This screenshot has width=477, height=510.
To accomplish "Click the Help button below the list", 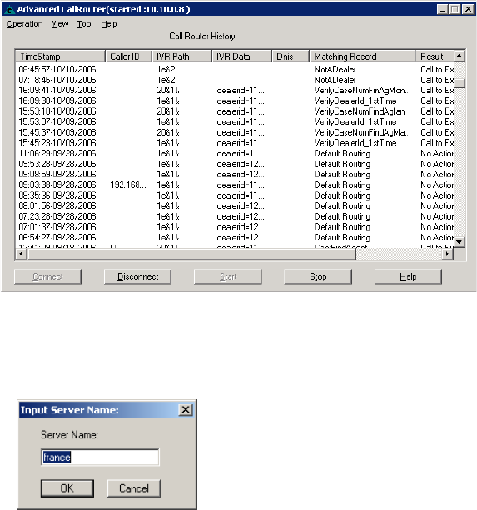I will tap(408, 277).
